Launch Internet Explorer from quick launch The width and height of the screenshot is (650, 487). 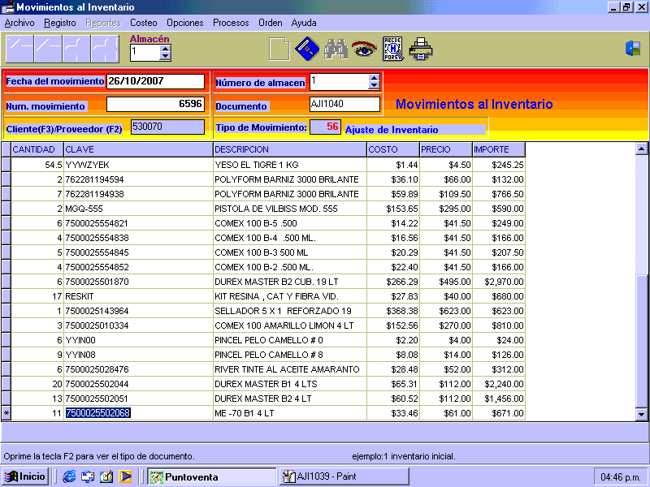pos(69,476)
